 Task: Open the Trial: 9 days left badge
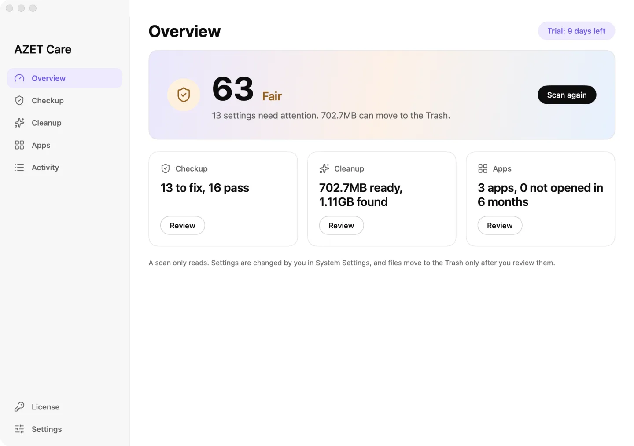[x=576, y=31]
